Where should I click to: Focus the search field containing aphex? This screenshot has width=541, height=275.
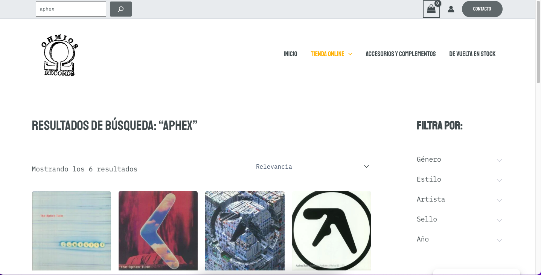(71, 9)
